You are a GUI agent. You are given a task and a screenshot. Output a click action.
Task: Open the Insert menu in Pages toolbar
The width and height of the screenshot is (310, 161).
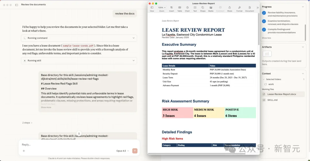click(x=171, y=9)
